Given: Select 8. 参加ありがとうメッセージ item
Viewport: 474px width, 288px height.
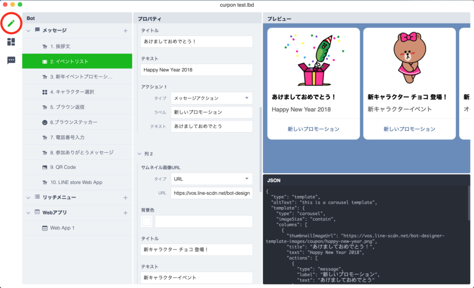Looking at the screenshot, I should [77, 152].
